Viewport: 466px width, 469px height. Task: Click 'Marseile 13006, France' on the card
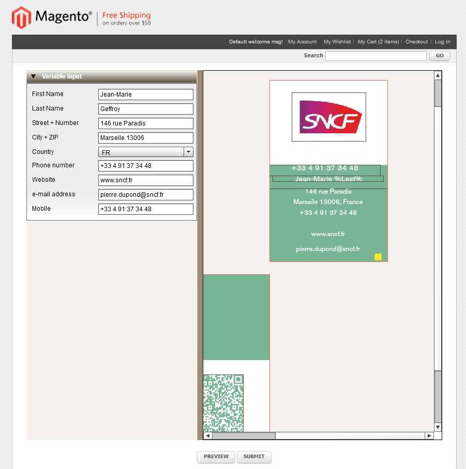[x=328, y=202]
